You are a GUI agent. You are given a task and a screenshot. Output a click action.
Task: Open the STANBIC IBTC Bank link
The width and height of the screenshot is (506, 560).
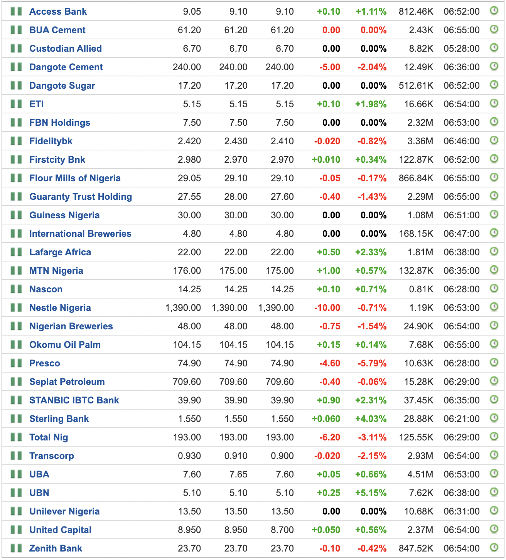point(74,400)
